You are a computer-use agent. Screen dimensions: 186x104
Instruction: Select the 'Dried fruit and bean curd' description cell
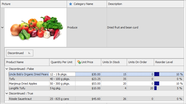click(146, 27)
